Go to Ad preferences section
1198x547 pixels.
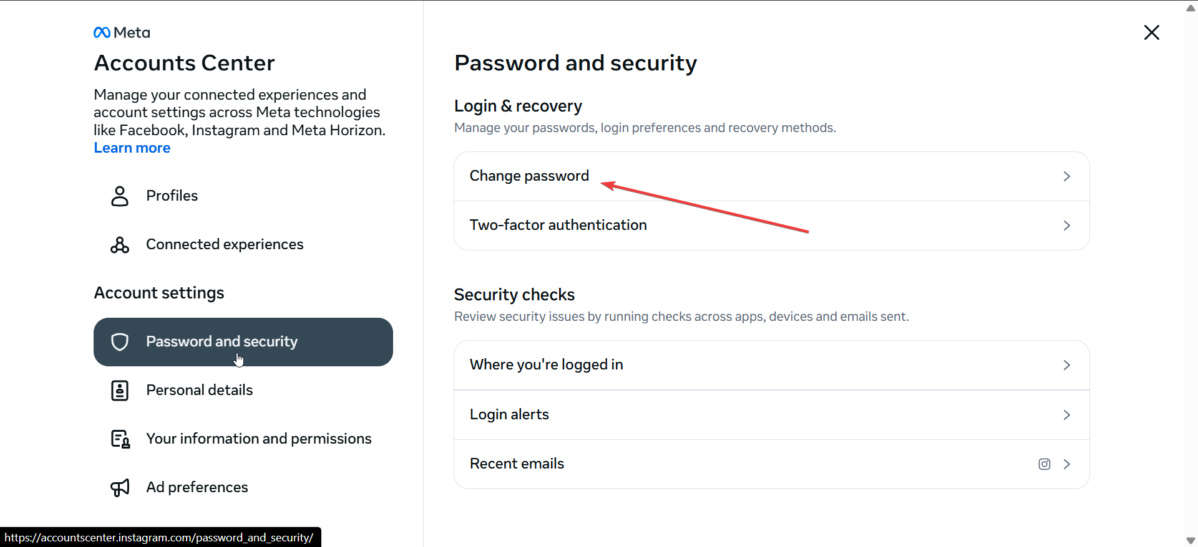tap(197, 487)
